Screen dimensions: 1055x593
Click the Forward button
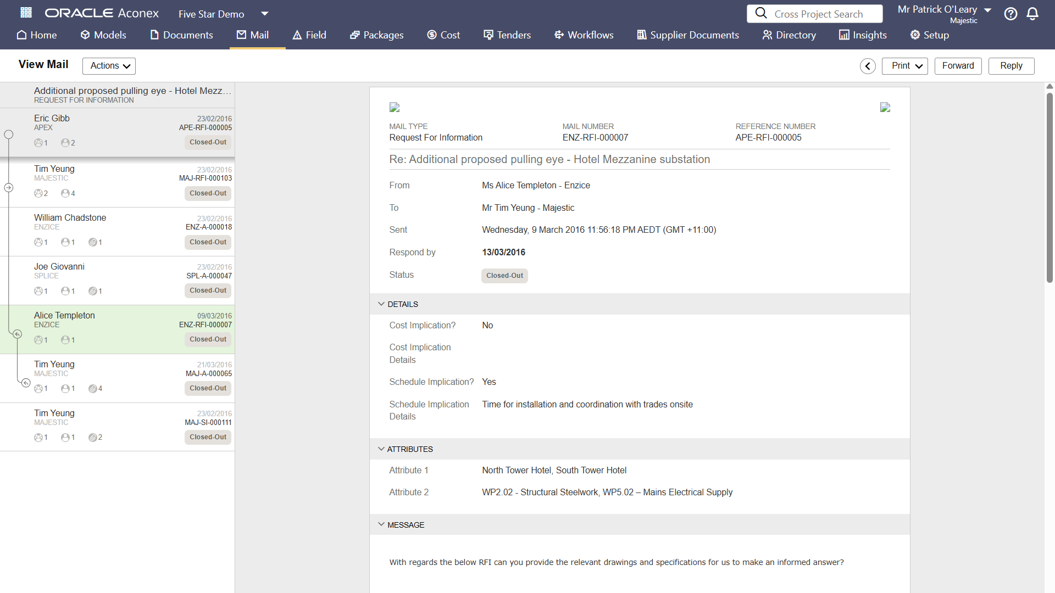coord(958,66)
